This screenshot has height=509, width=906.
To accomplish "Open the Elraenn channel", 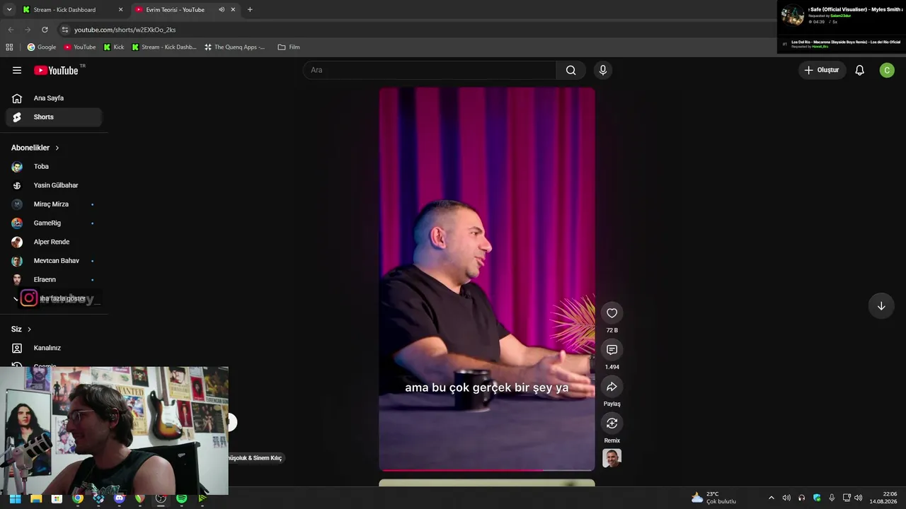I will coord(54,279).
